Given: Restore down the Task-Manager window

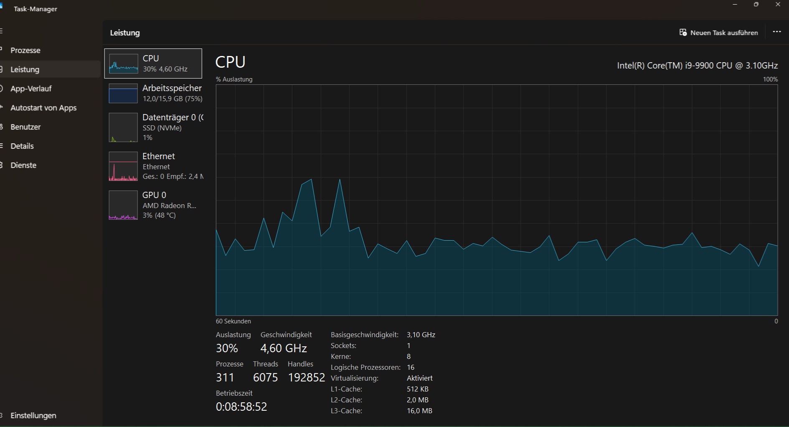Looking at the screenshot, I should tap(756, 5).
